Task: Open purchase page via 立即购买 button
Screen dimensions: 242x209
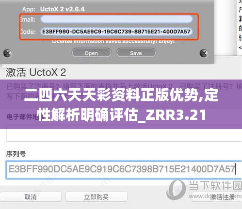Action: [x=97, y=197]
